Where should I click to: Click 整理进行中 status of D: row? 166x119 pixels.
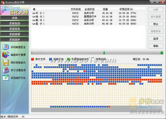point(90,17)
